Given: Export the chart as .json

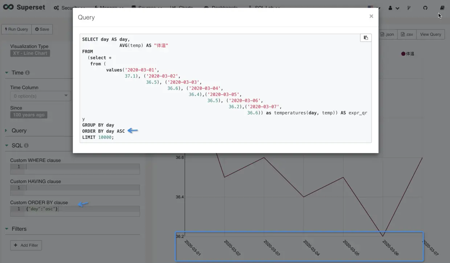Looking at the screenshot, I should (x=387, y=34).
